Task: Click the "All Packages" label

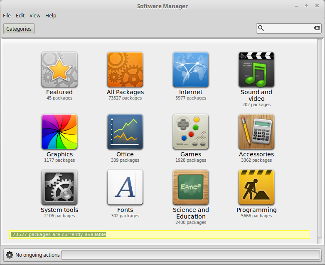Action: point(125,92)
